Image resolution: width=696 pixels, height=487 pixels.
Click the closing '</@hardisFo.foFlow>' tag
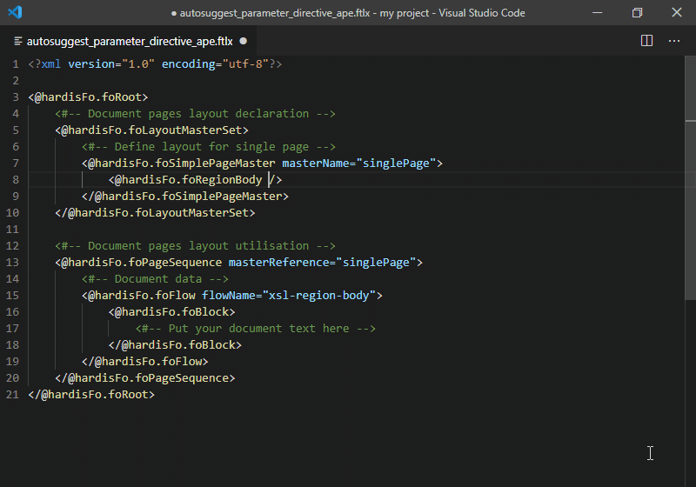[x=144, y=362]
